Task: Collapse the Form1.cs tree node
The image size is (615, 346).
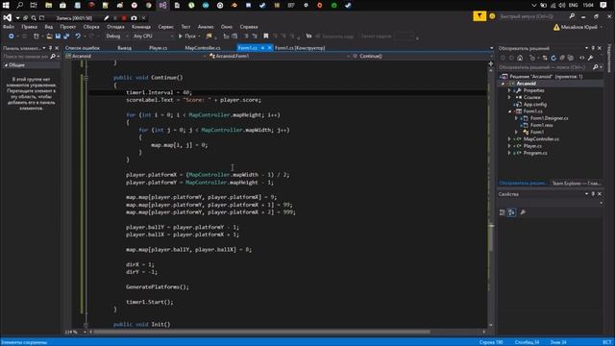Action: tap(509, 111)
